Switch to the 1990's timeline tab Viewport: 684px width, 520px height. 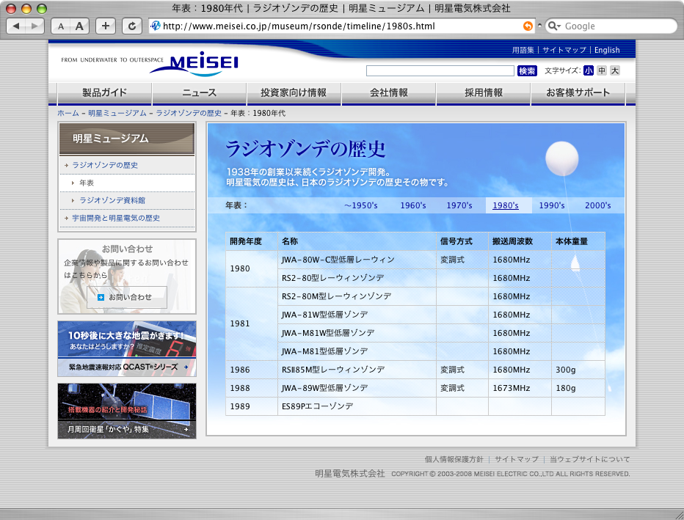[x=552, y=205]
